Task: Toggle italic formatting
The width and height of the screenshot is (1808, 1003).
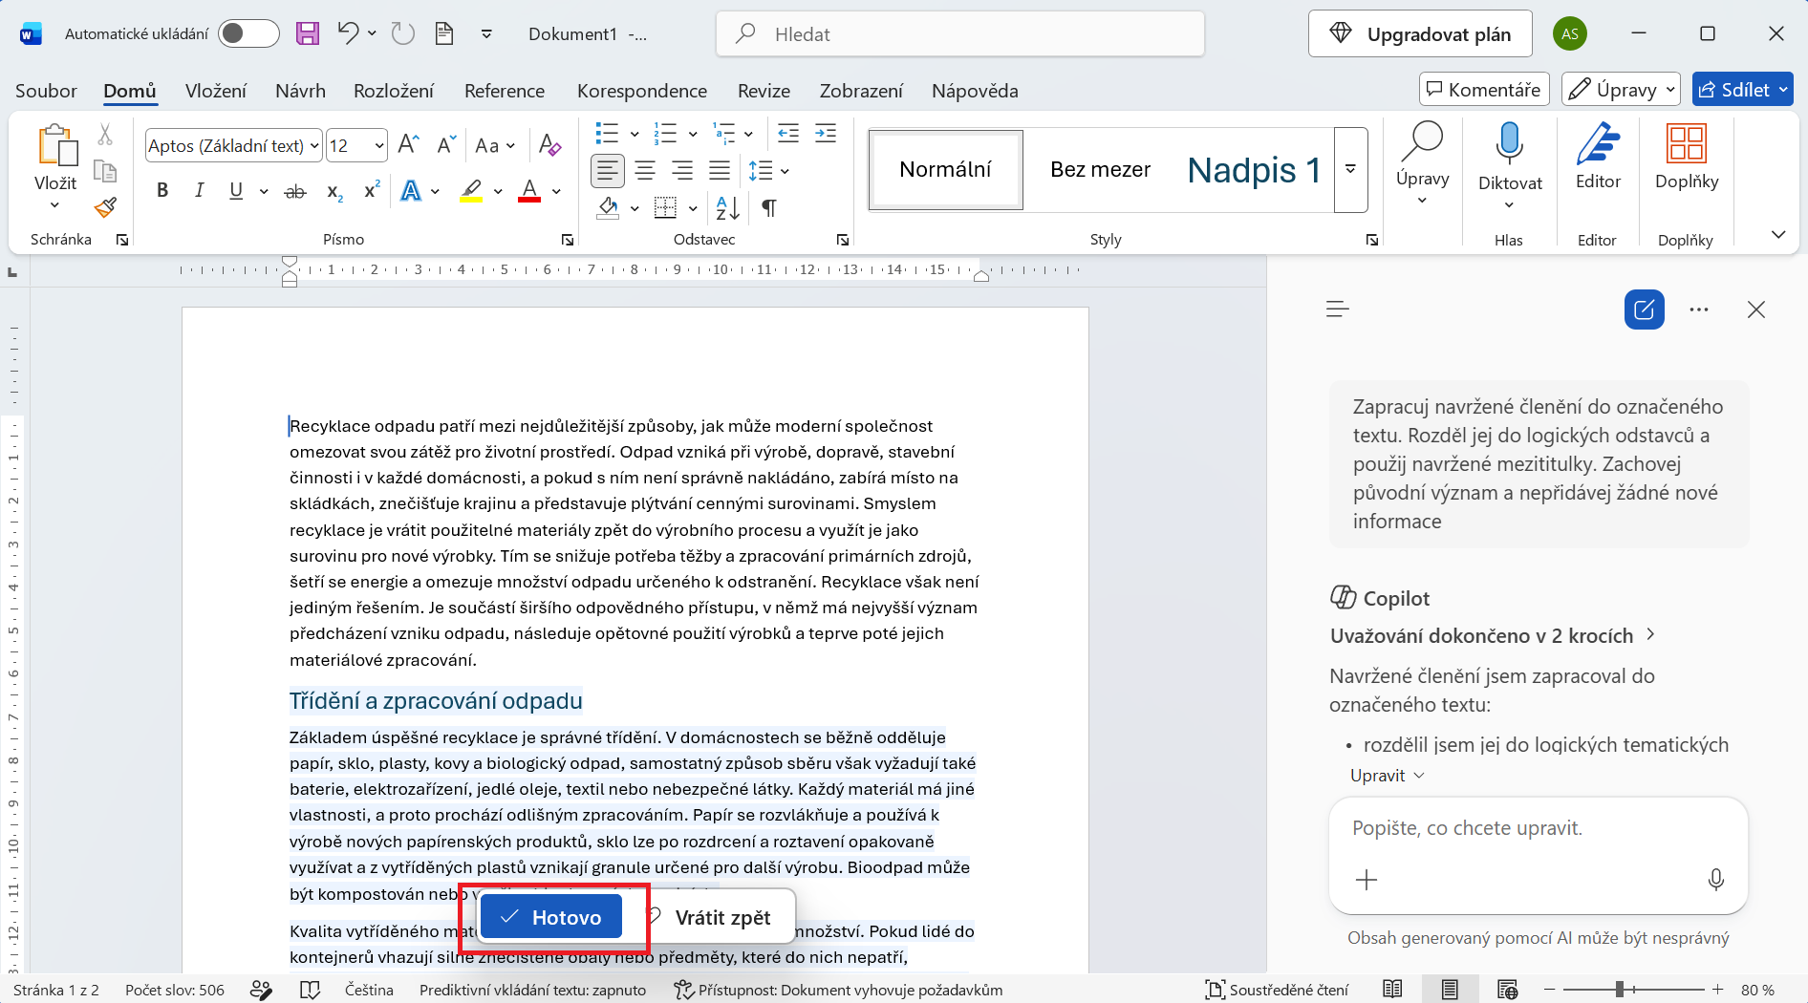Action: (x=199, y=191)
